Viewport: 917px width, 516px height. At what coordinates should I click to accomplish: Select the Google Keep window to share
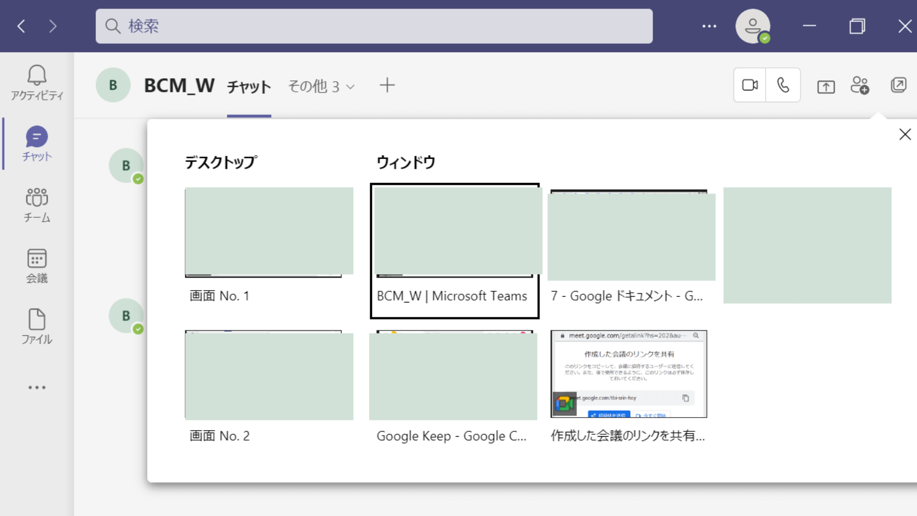pyautogui.click(x=453, y=375)
